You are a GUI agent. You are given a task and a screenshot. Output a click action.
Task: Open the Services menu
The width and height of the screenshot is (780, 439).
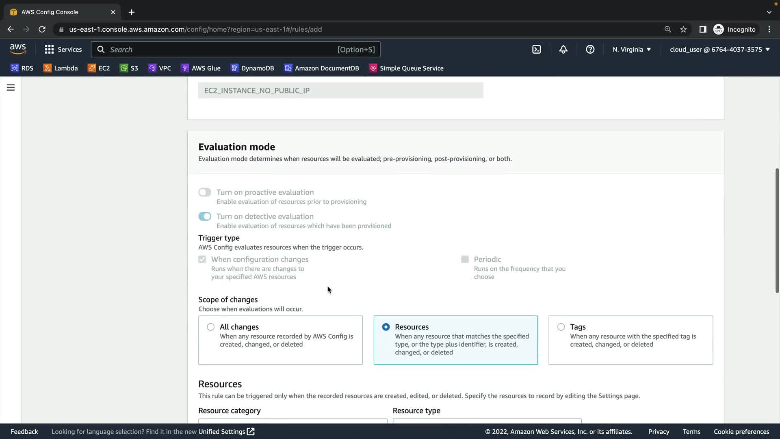click(x=63, y=49)
